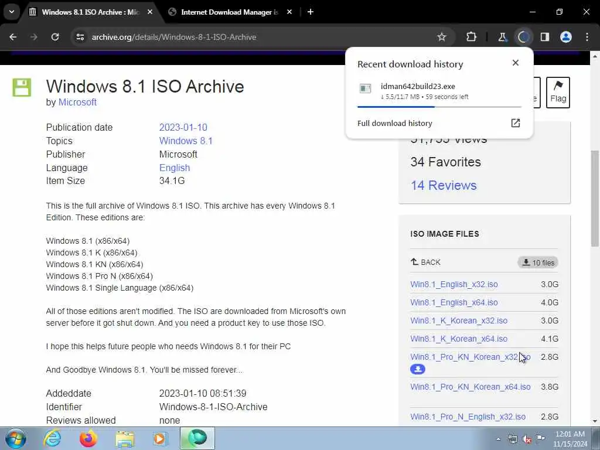This screenshot has width=600, height=450.
Task: Click the downloads progress icon in toolbar
Action: [x=523, y=37]
